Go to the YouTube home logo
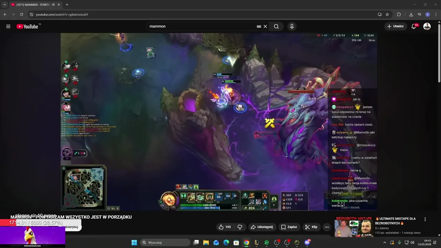 (27, 27)
